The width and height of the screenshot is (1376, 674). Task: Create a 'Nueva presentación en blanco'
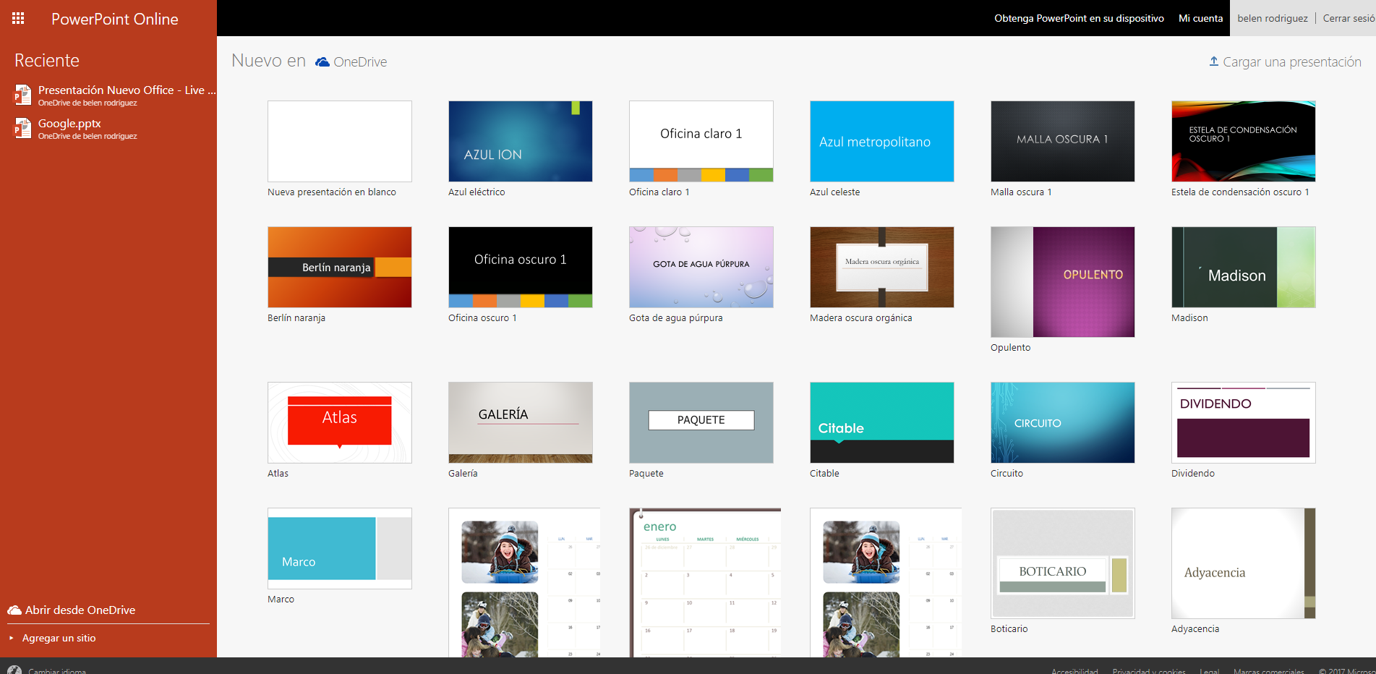point(339,141)
